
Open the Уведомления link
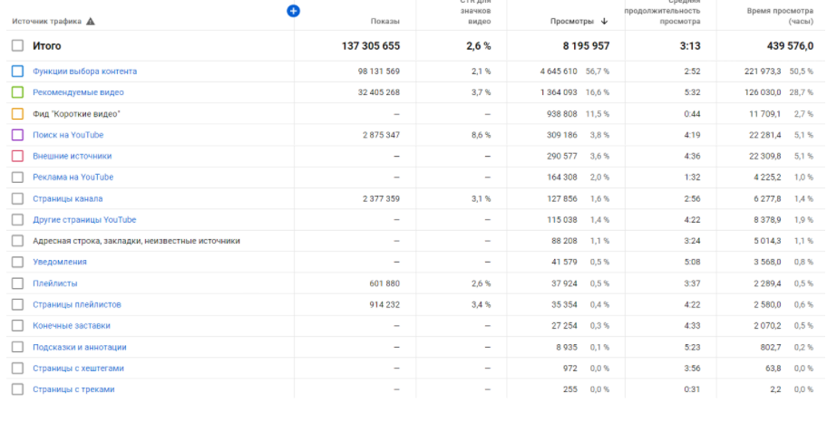click(x=60, y=262)
